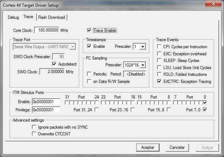Check FOLD: Folded Instructions

point(159,74)
